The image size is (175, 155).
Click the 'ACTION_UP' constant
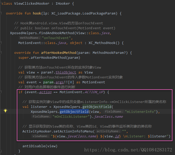coord(94,92)
